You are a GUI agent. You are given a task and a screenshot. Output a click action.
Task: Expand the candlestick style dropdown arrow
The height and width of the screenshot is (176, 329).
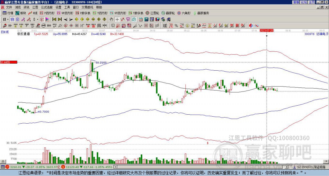pyautogui.click(x=38, y=20)
